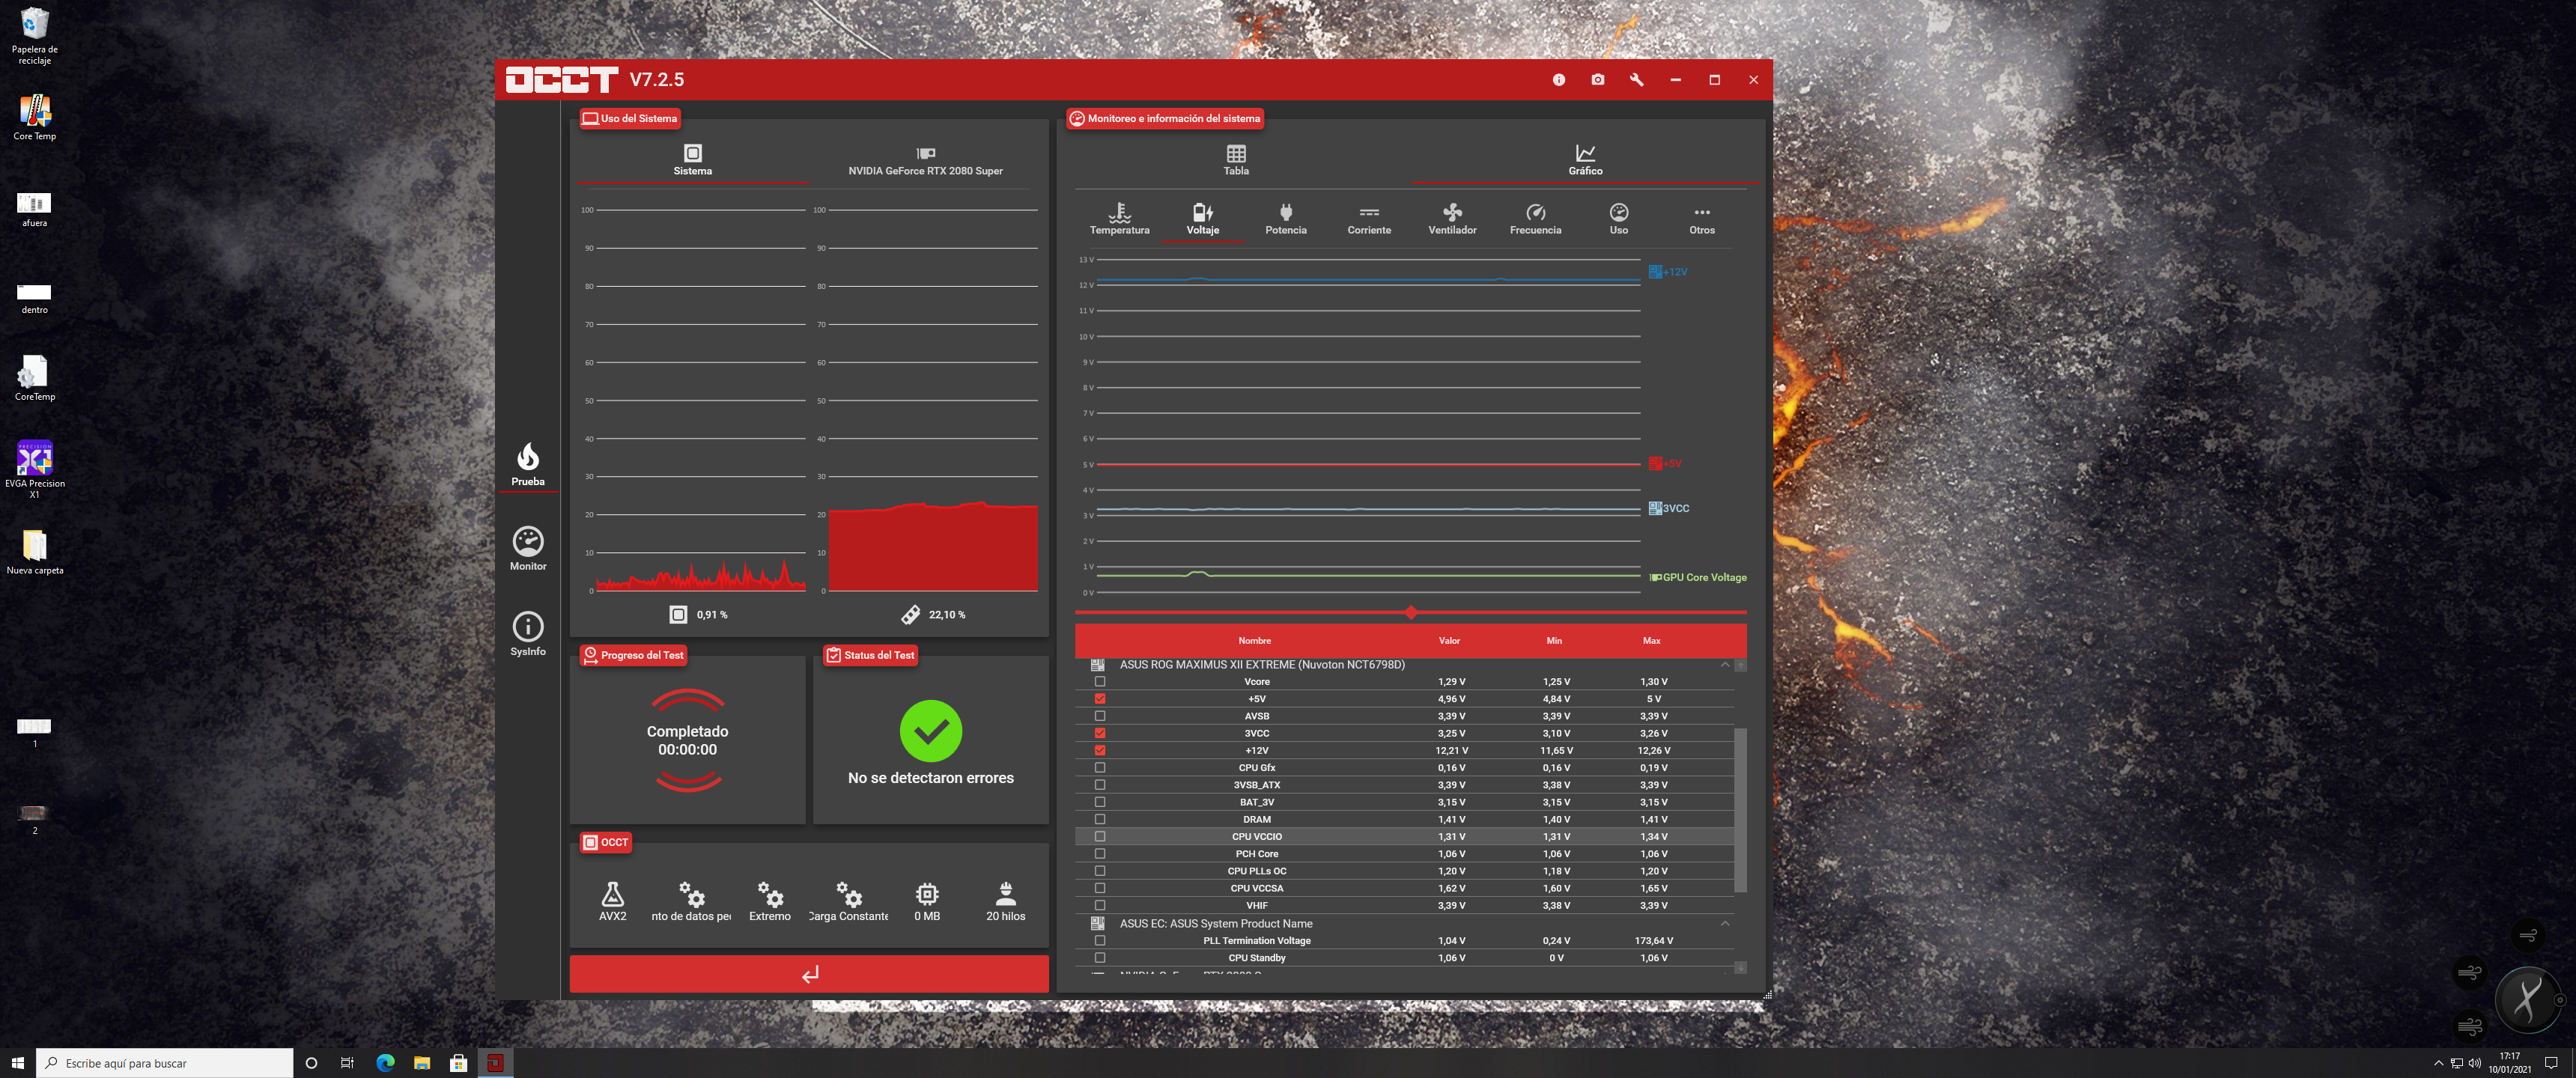Open Microsoft Store from the taskbar
This screenshot has width=2576, height=1078.
458,1063
